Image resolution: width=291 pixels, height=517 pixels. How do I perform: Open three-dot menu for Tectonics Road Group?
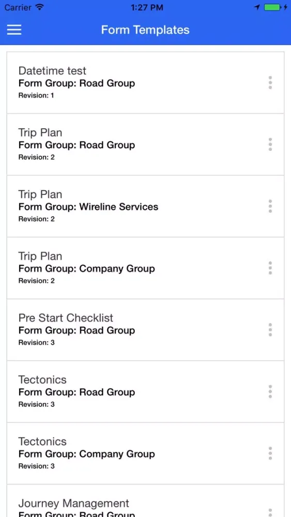(270, 391)
